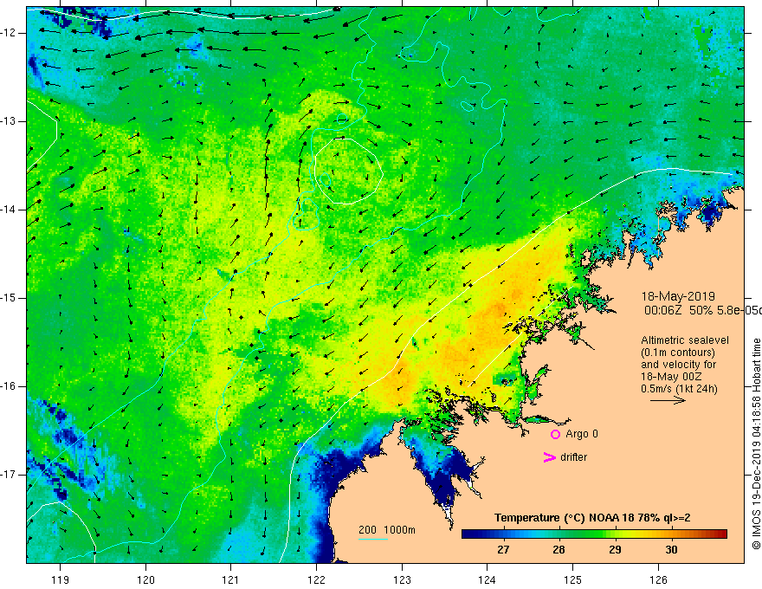Click longitude label 123 on bottom axis
This screenshot has height=589, width=762.
pyautogui.click(x=402, y=579)
